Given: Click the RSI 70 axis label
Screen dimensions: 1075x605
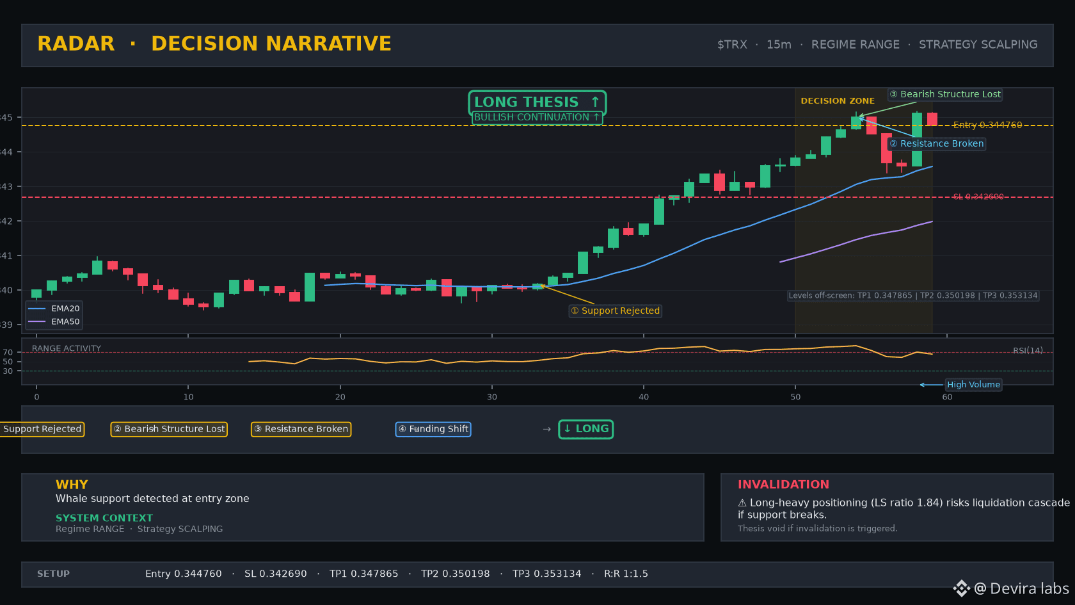Looking at the screenshot, I should [8, 352].
